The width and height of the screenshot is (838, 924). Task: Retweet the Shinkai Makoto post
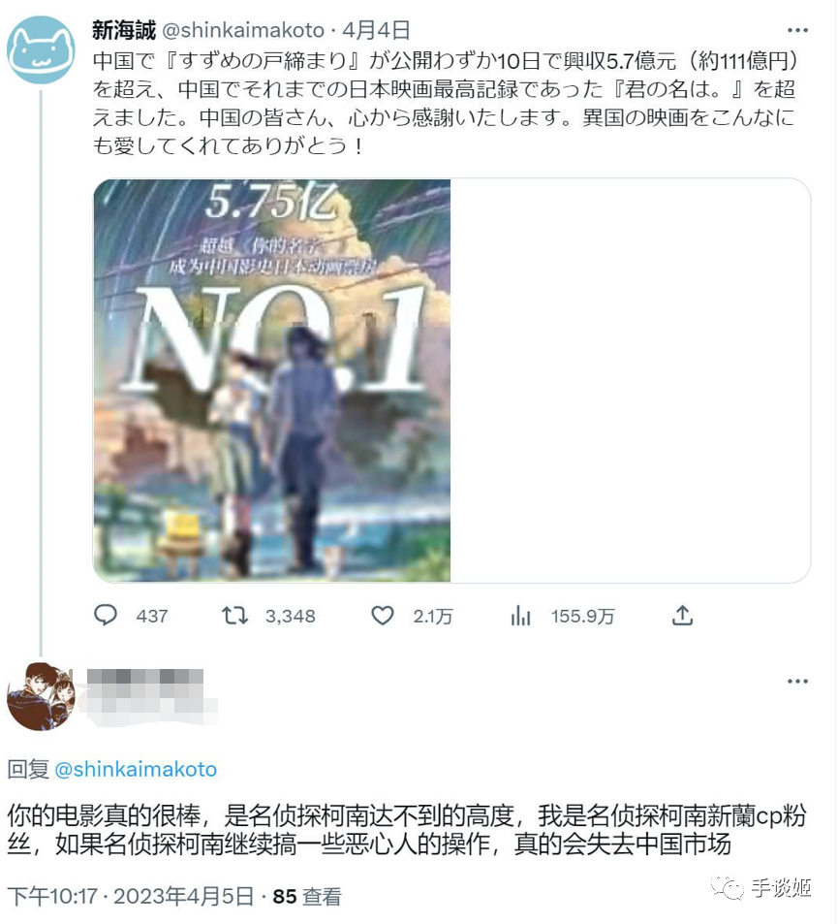click(234, 616)
